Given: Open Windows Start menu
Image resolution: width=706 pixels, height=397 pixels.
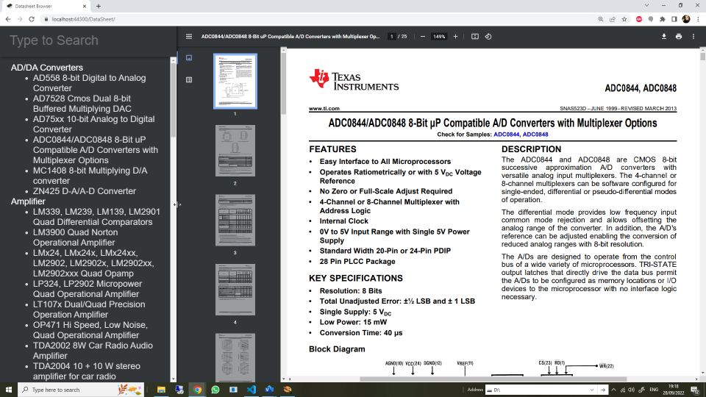Looking at the screenshot, I should tap(9, 390).
